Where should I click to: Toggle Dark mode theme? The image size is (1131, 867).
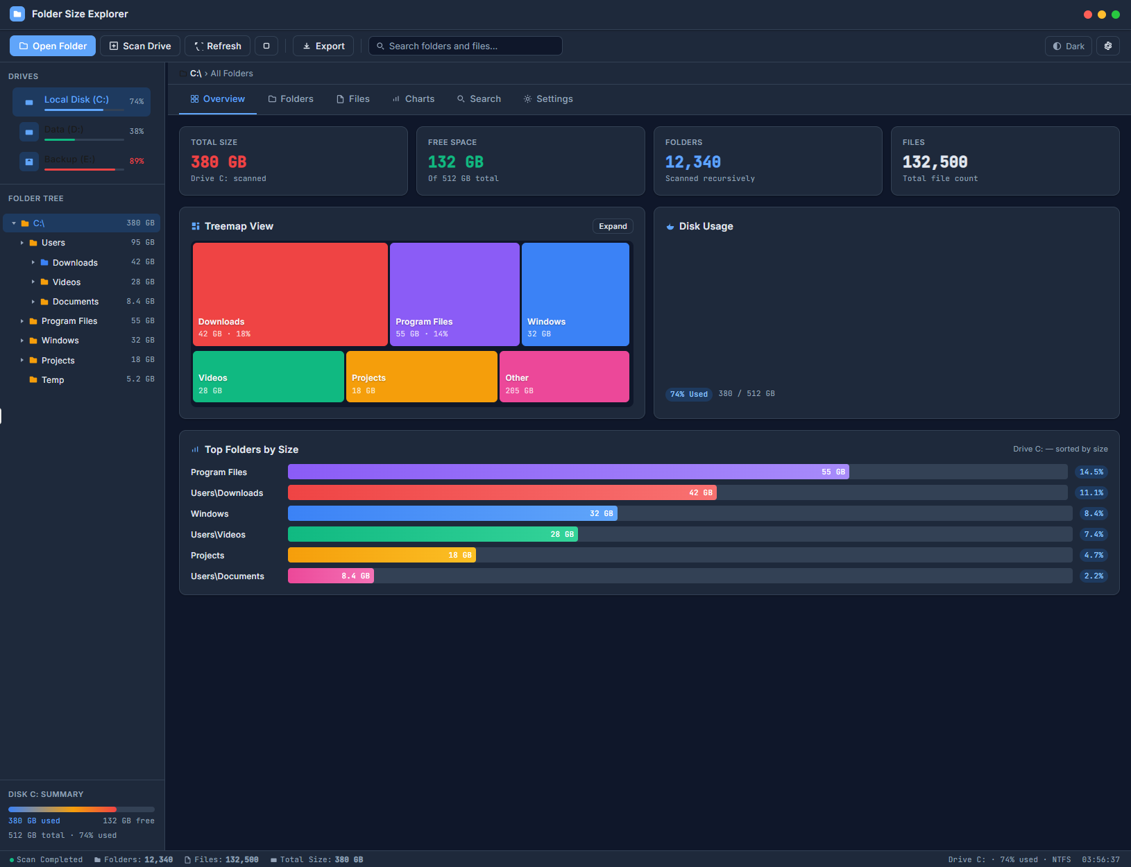(x=1068, y=46)
